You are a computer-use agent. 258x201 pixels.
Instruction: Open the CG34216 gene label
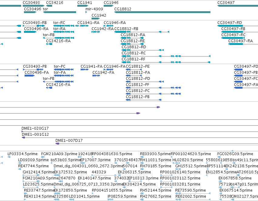tap(55, 3)
